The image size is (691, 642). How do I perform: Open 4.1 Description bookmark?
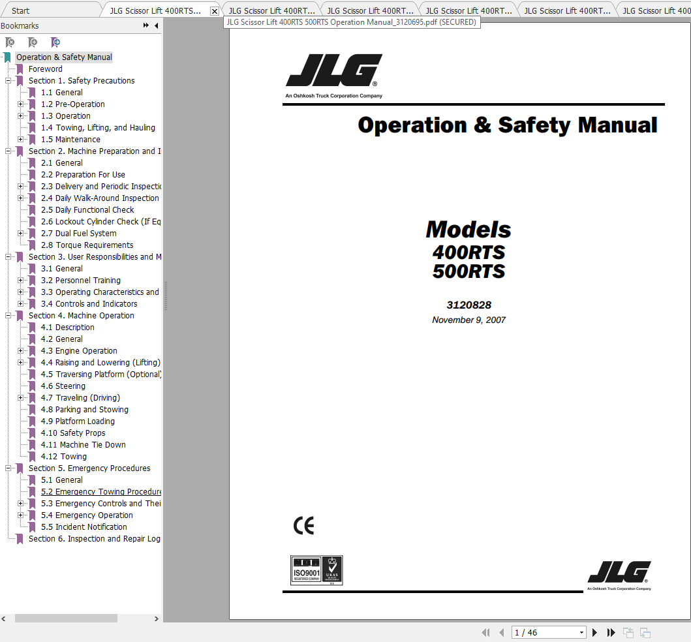click(67, 328)
